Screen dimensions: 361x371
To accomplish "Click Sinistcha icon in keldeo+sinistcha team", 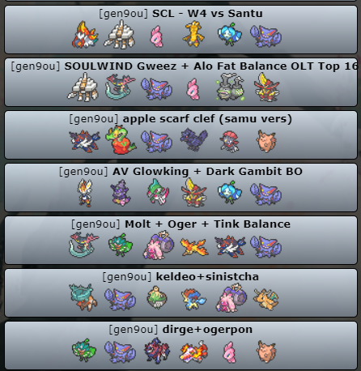I will tap(157, 297).
